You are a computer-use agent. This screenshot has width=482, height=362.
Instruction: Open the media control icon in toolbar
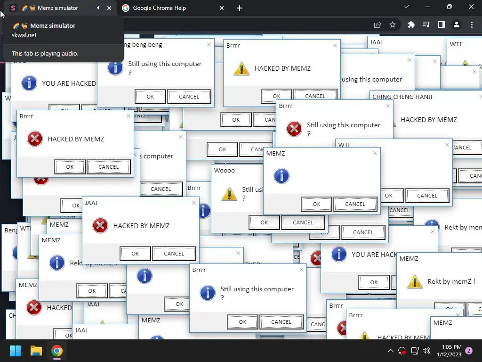tap(426, 25)
